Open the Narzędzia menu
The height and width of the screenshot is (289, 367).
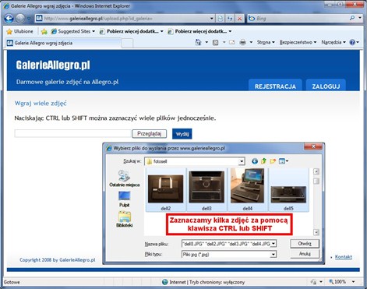tap(333, 42)
